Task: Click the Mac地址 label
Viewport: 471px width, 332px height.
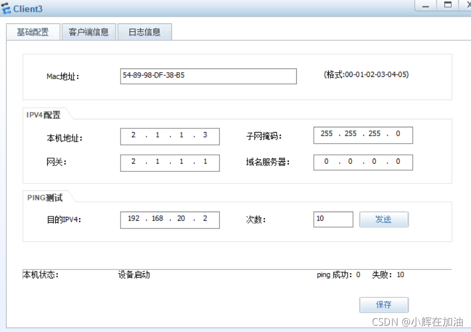Action: tap(63, 76)
